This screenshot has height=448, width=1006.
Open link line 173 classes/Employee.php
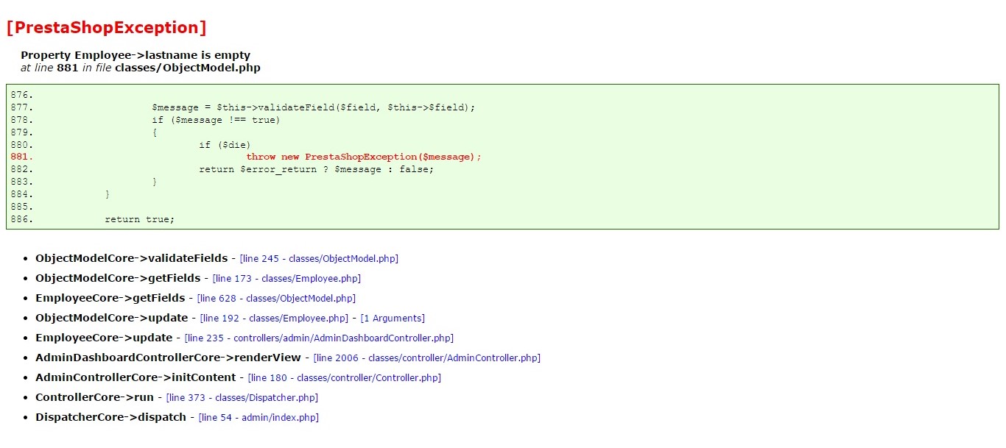pos(286,279)
